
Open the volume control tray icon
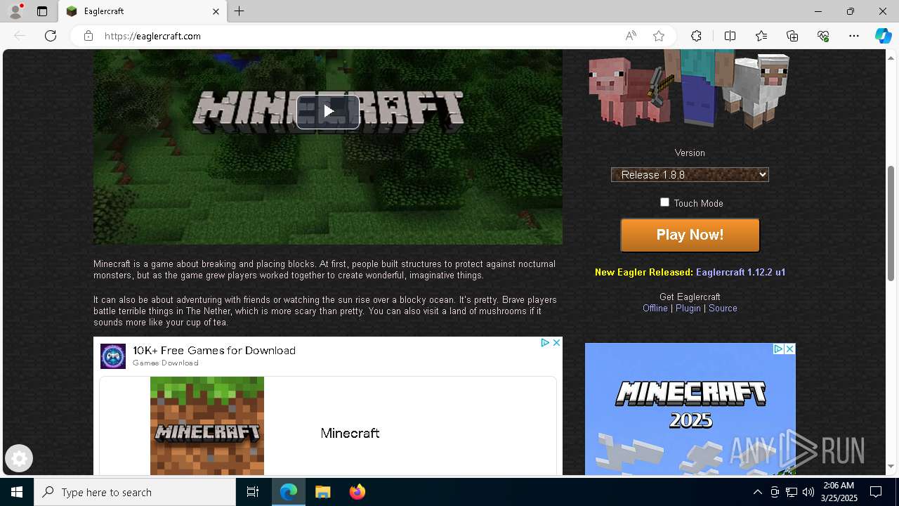808,492
